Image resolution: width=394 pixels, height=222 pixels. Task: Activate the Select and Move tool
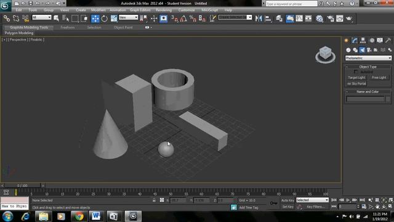tap(95, 18)
